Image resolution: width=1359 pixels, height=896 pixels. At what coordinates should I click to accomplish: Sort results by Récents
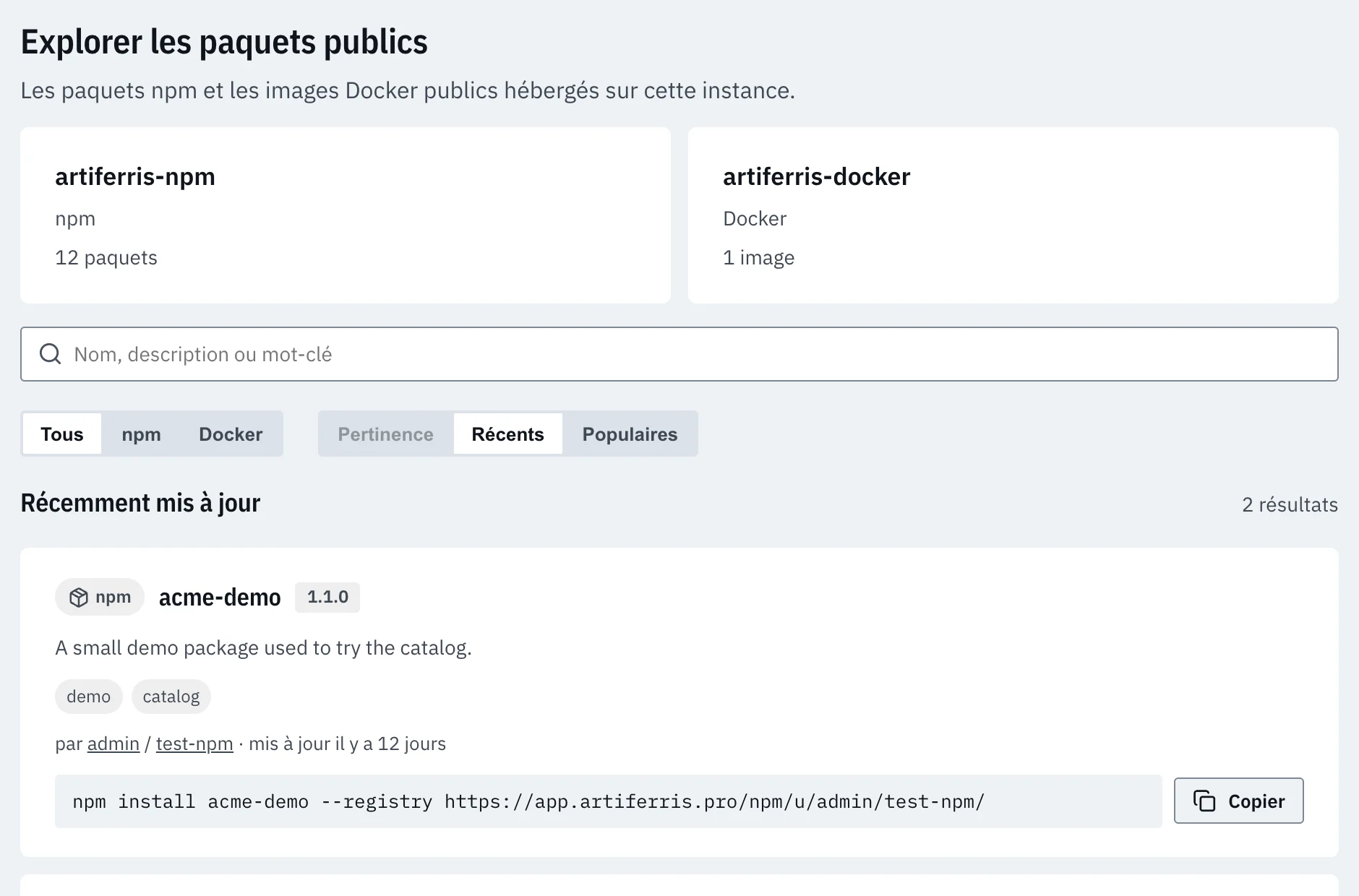tap(507, 434)
